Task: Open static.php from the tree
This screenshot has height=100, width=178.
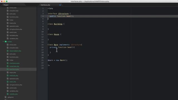Action: (x=13, y=82)
